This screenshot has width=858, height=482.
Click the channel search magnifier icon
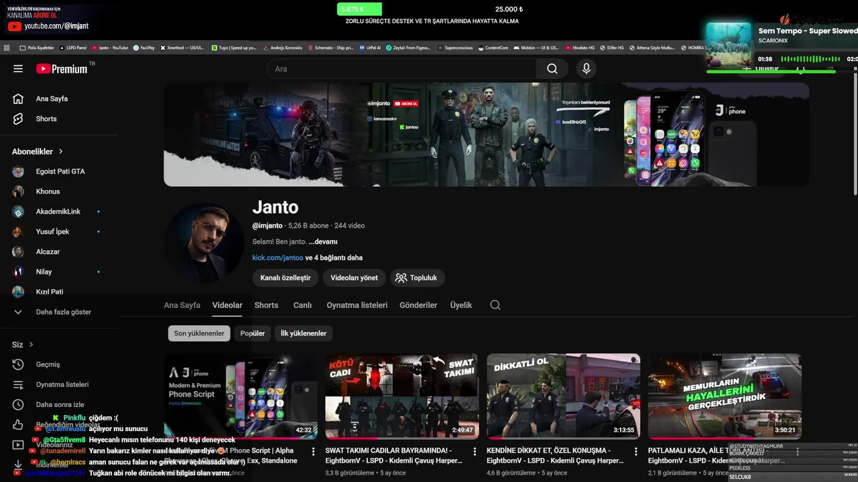tap(495, 305)
